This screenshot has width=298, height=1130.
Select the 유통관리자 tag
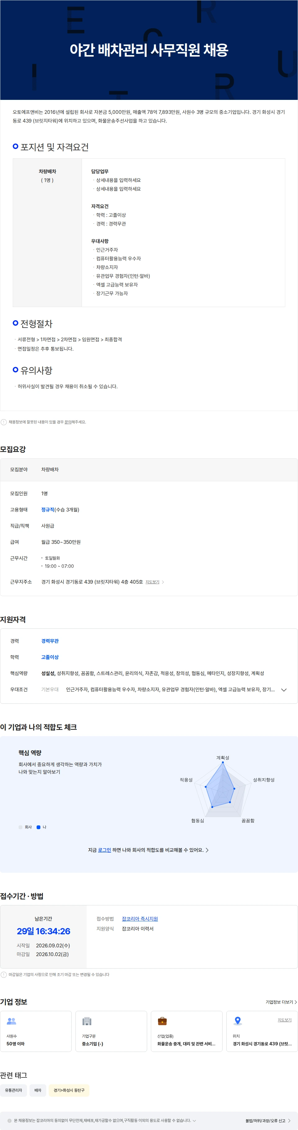point(14,1090)
